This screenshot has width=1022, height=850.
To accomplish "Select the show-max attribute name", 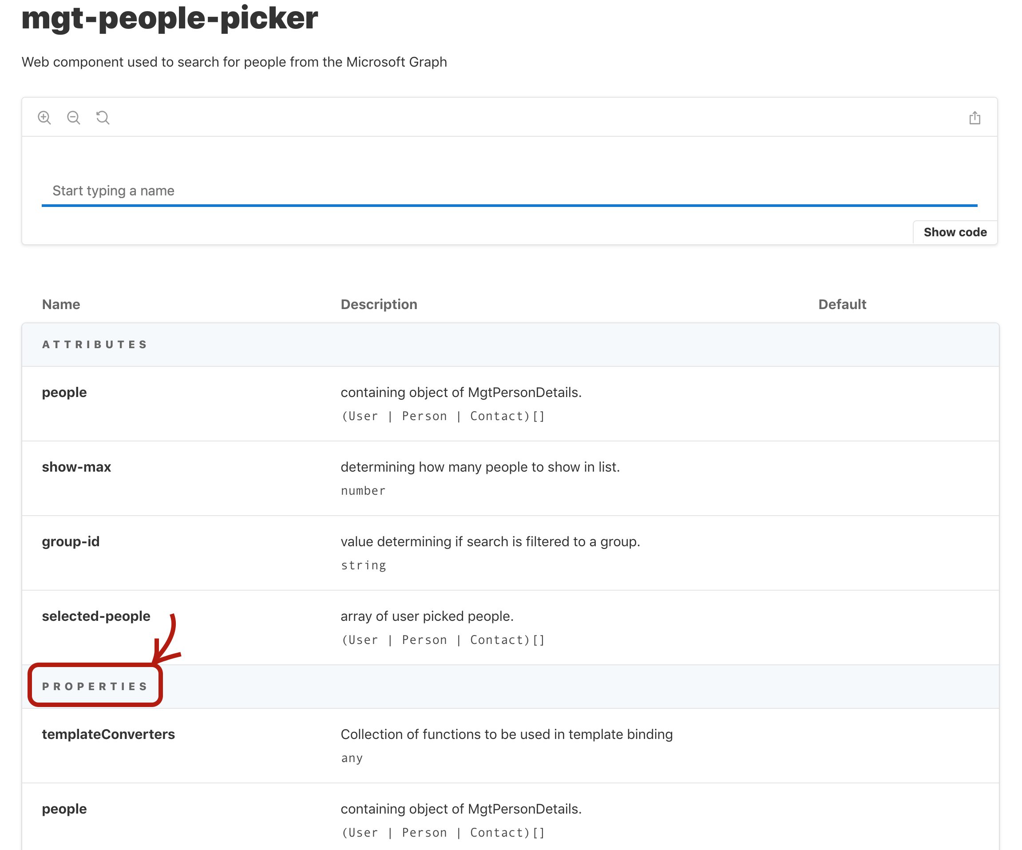I will point(76,467).
